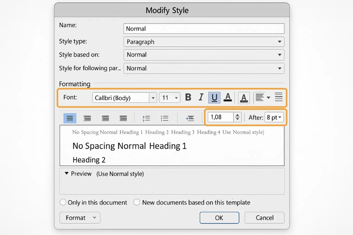Toggle underline formatting
Image resolution: width=353 pixels, height=235 pixels.
click(x=214, y=97)
